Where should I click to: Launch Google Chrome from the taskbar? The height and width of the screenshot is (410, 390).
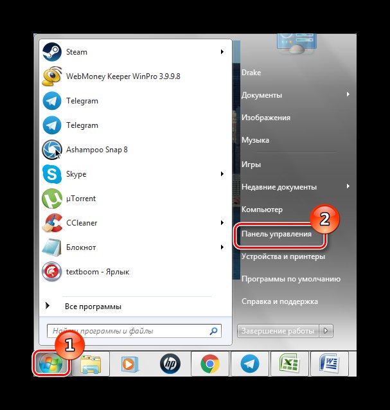point(210,364)
